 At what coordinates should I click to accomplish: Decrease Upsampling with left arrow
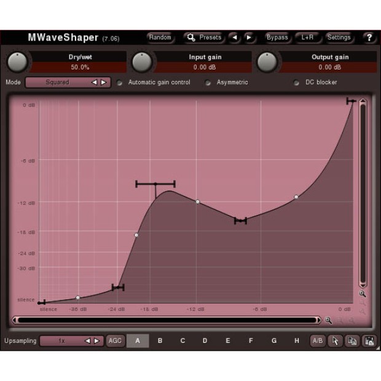click(88, 341)
